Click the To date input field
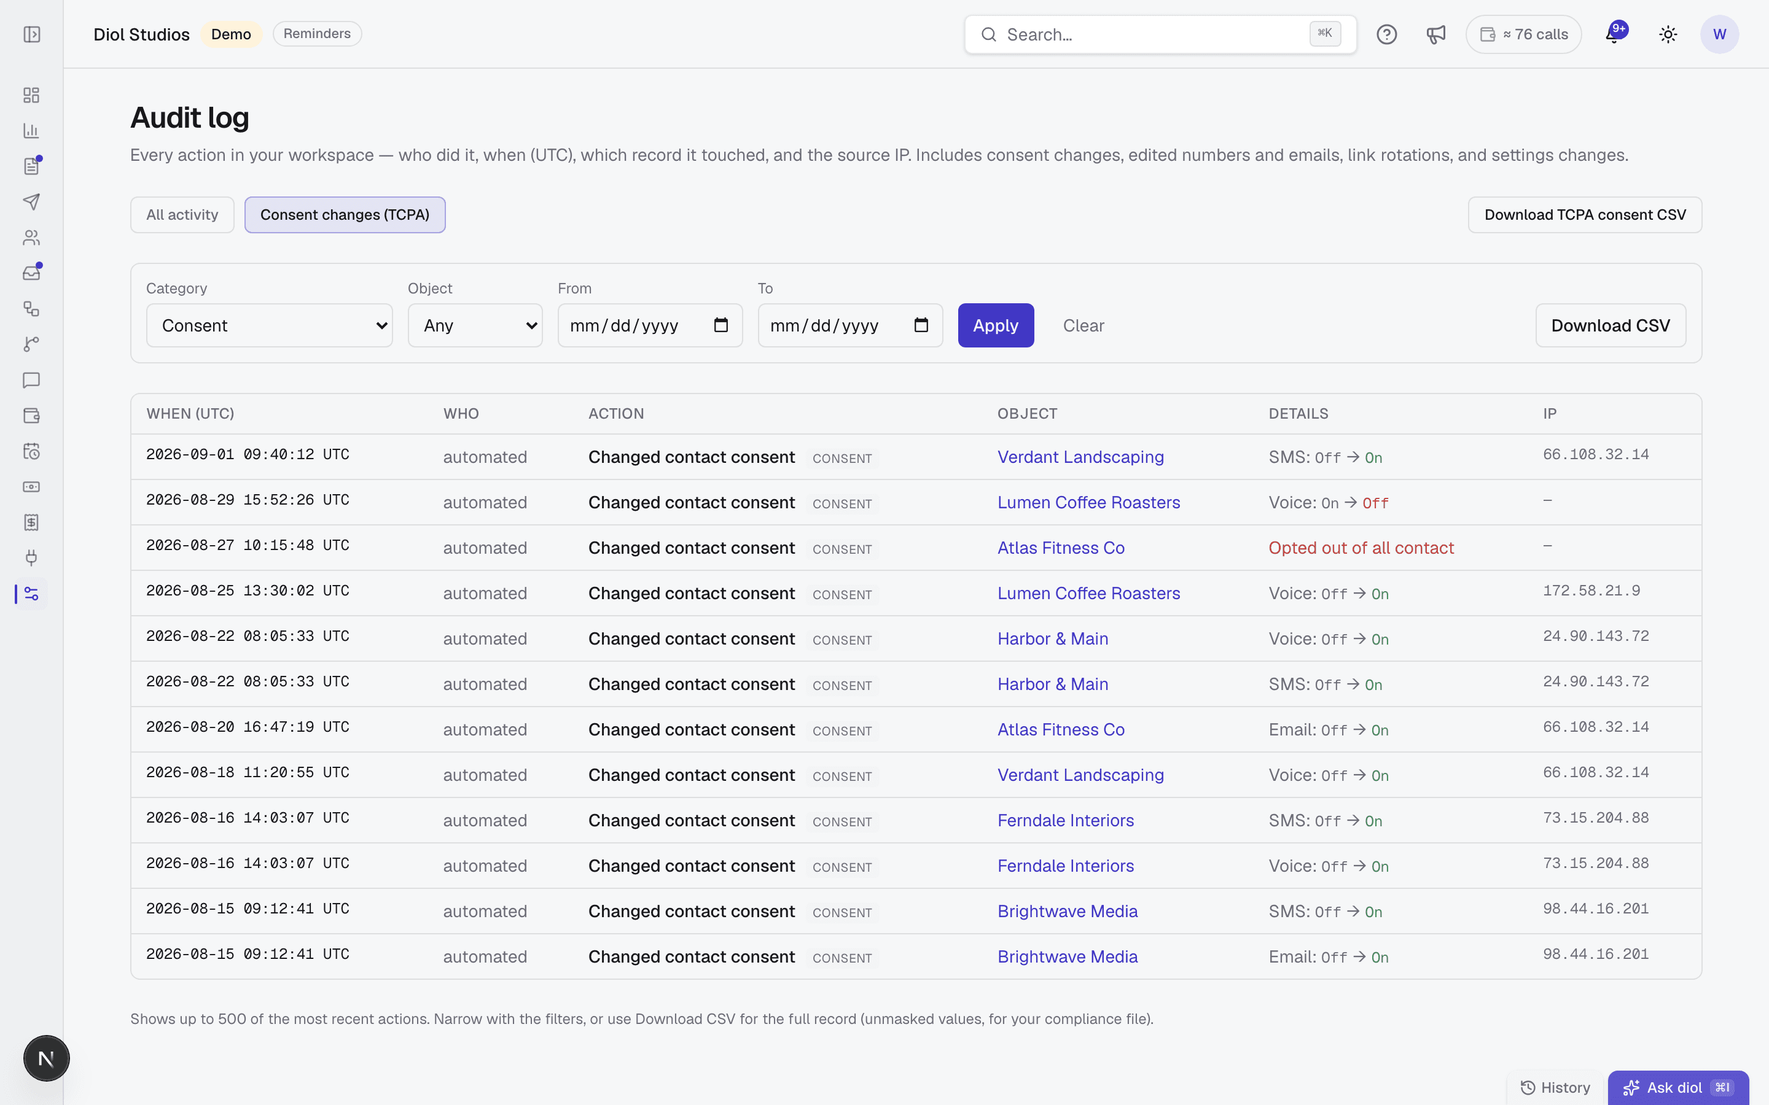Image resolution: width=1769 pixels, height=1105 pixels. [850, 325]
